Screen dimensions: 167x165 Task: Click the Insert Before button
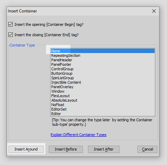pyautogui.click(x=66, y=149)
